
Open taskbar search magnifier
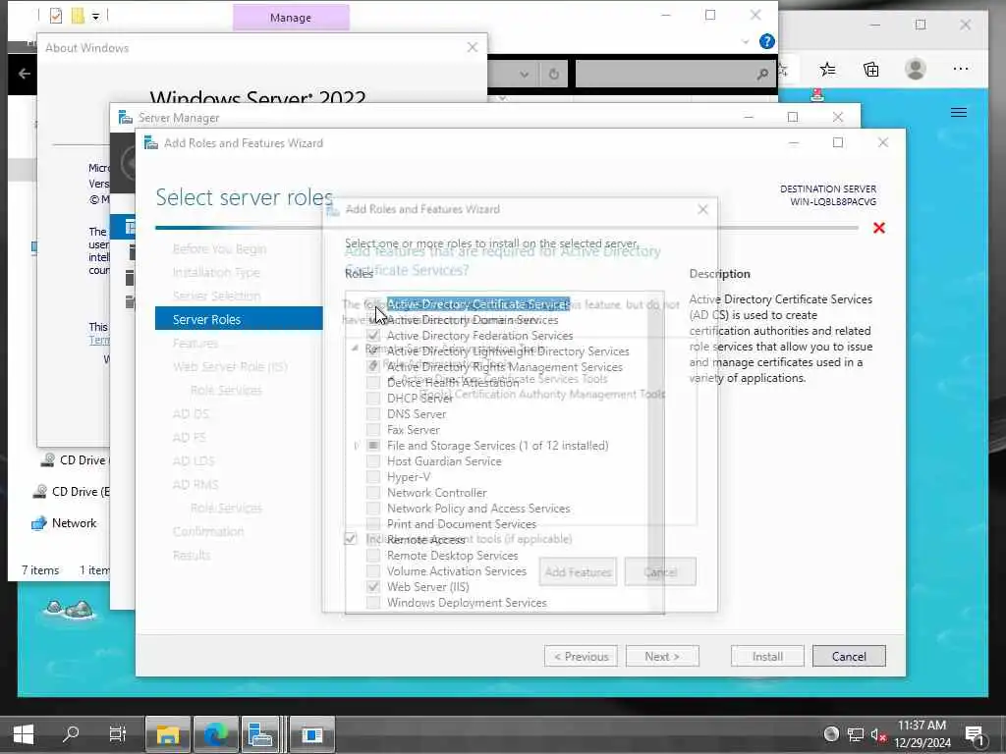71,733
